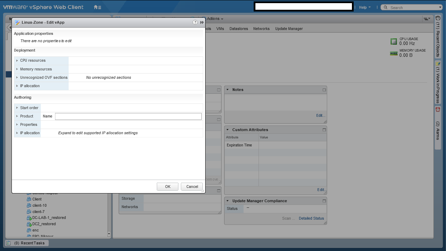The image size is (446, 251).
Task: Switch to the Datastores tab
Action: click(x=239, y=29)
